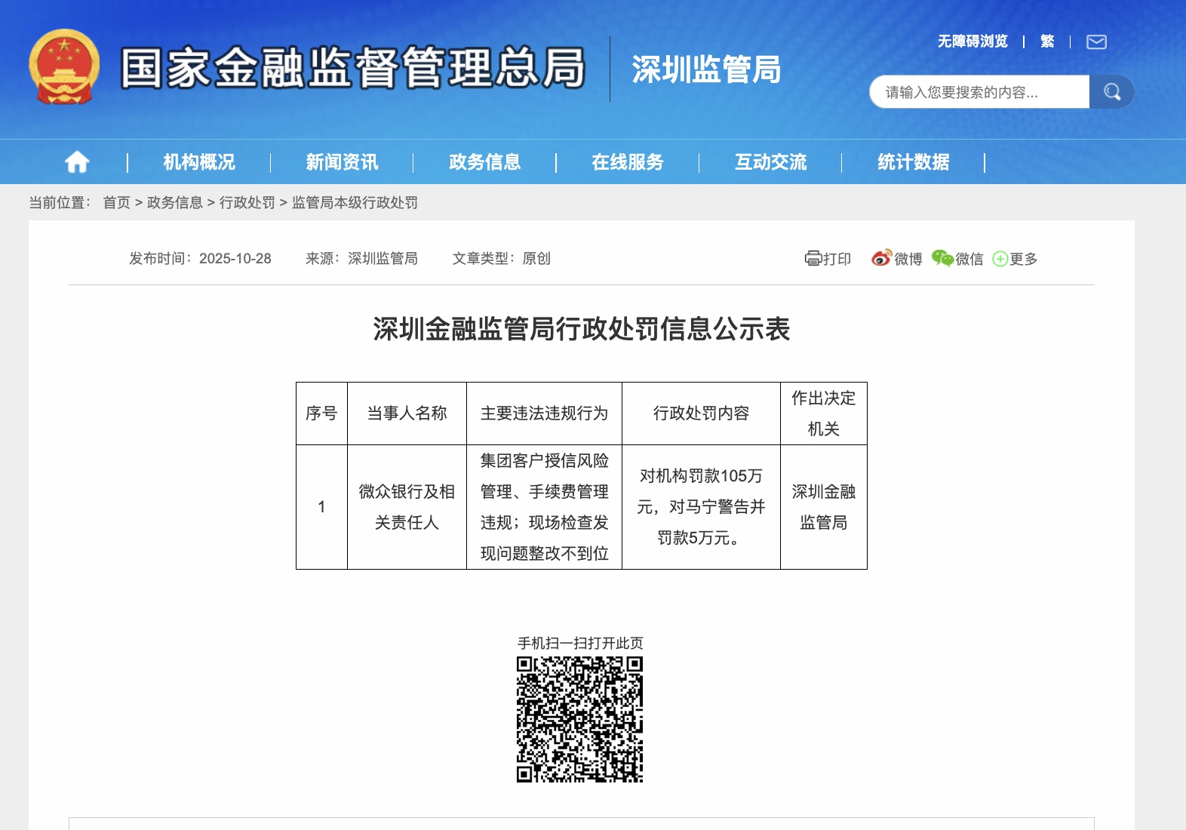Click table header 作出决定机关
The height and width of the screenshot is (830, 1186).
pos(823,413)
